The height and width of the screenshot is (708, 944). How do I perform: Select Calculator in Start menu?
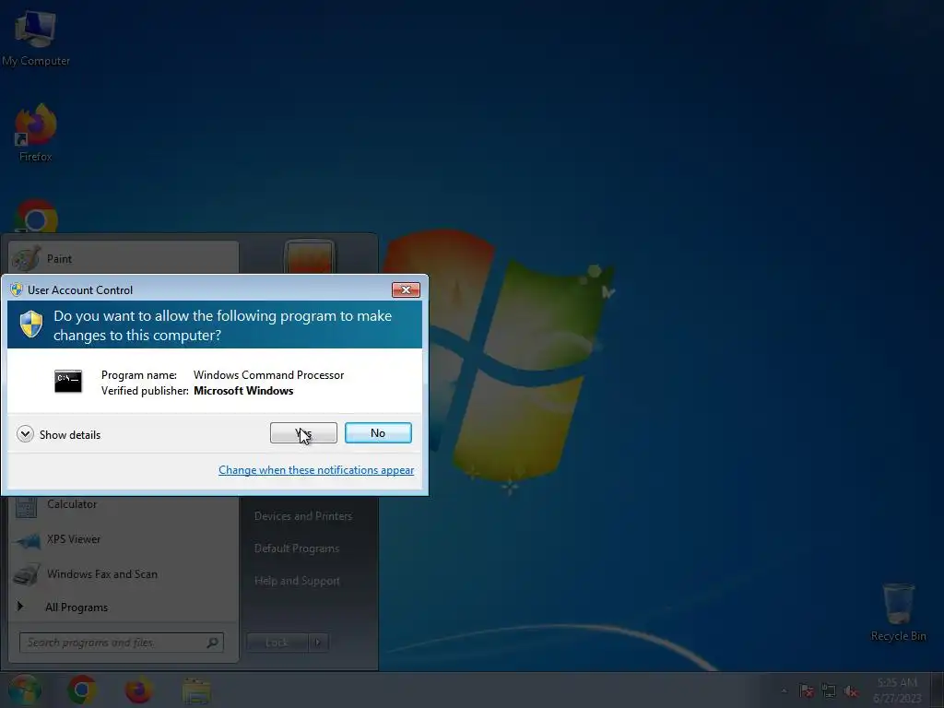124,506
